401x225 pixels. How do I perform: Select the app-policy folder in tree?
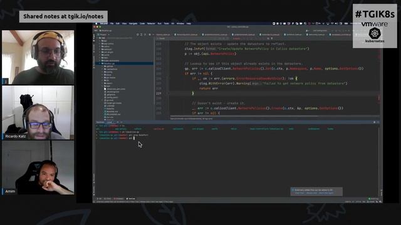pos(108,44)
